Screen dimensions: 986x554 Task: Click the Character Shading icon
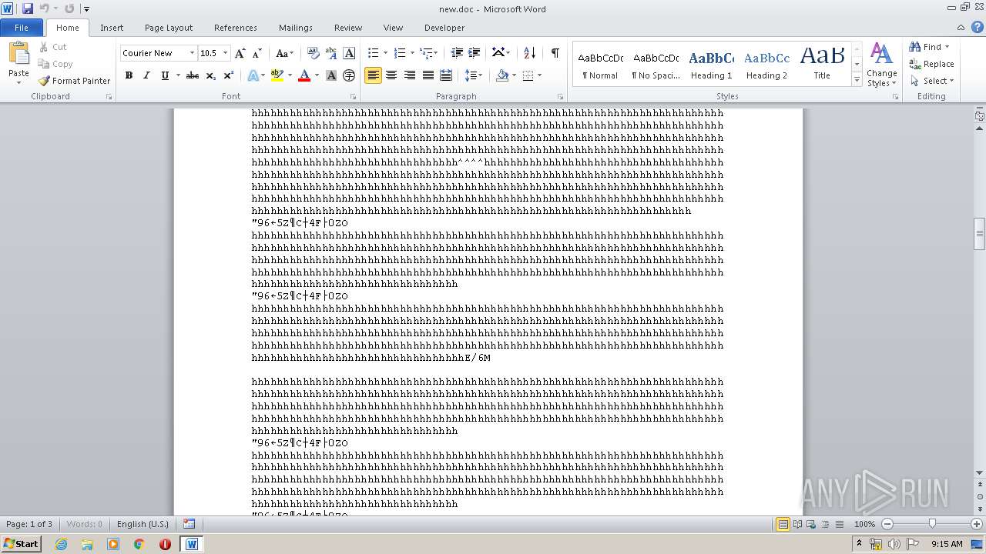pyautogui.click(x=331, y=75)
